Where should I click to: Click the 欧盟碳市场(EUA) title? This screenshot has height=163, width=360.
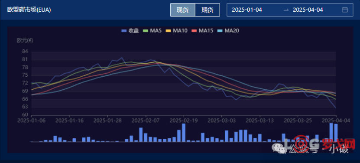click(29, 10)
